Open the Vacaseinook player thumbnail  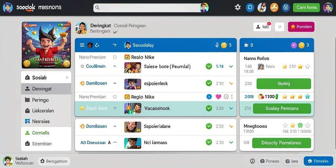coord(133,108)
